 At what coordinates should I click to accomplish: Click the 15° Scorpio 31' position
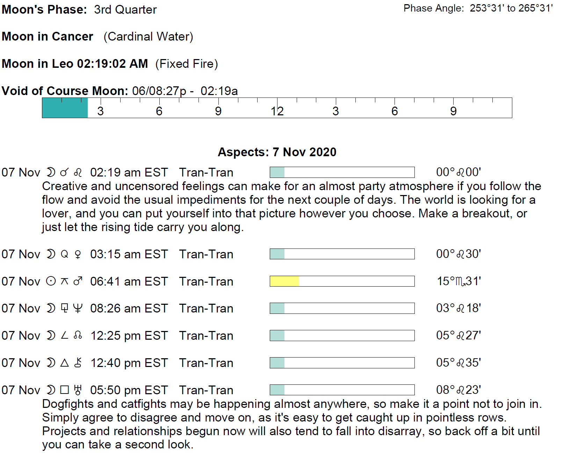coord(459,281)
